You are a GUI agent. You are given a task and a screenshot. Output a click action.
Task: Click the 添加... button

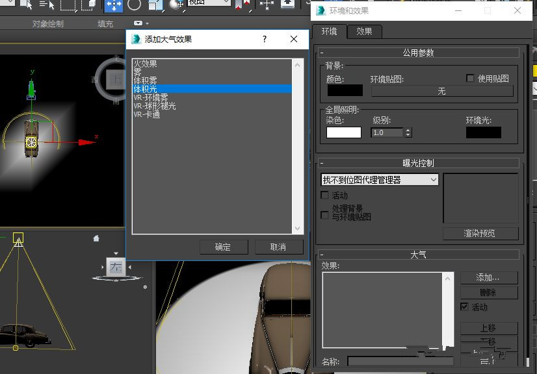pyautogui.click(x=489, y=277)
